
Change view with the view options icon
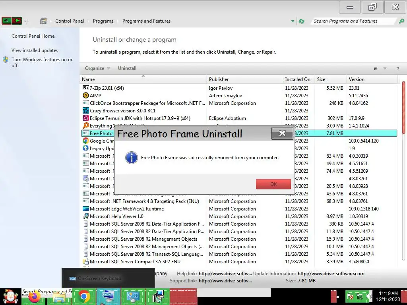375,68
